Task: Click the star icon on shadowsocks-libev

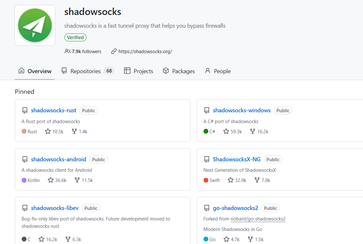Action: tap(41, 239)
